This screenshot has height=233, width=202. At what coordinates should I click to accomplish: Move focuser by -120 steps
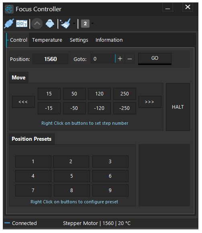(99, 108)
